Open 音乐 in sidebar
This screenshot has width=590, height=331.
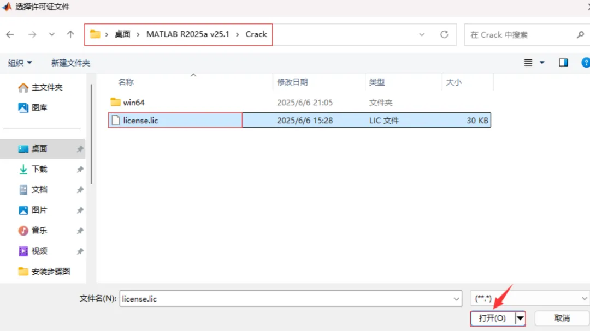33,230
